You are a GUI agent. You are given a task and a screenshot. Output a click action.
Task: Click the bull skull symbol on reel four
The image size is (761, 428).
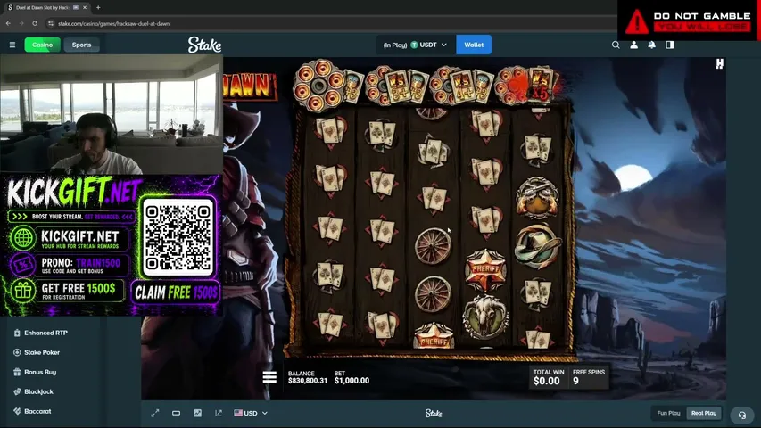tap(486, 317)
